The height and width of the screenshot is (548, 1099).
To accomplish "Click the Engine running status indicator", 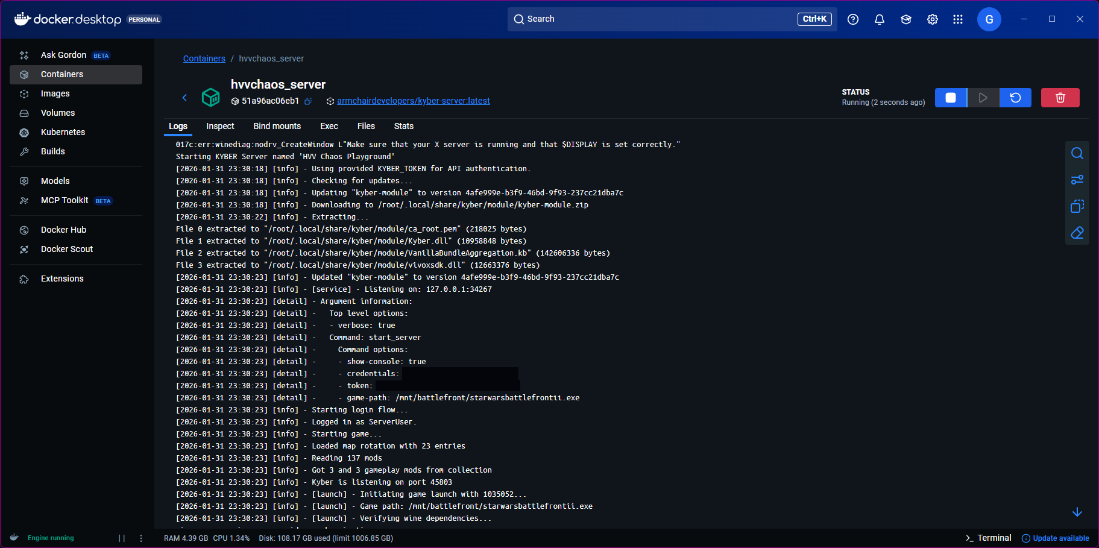I will 51,538.
